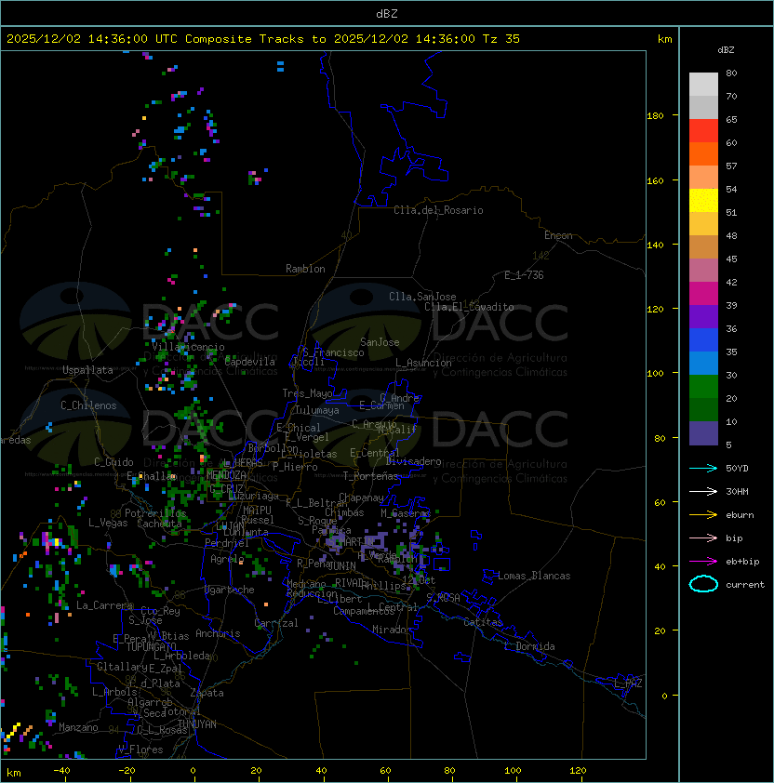Viewport: 774px width, 783px height.
Task: Click the Villavicencio map label
Action: tap(188, 347)
